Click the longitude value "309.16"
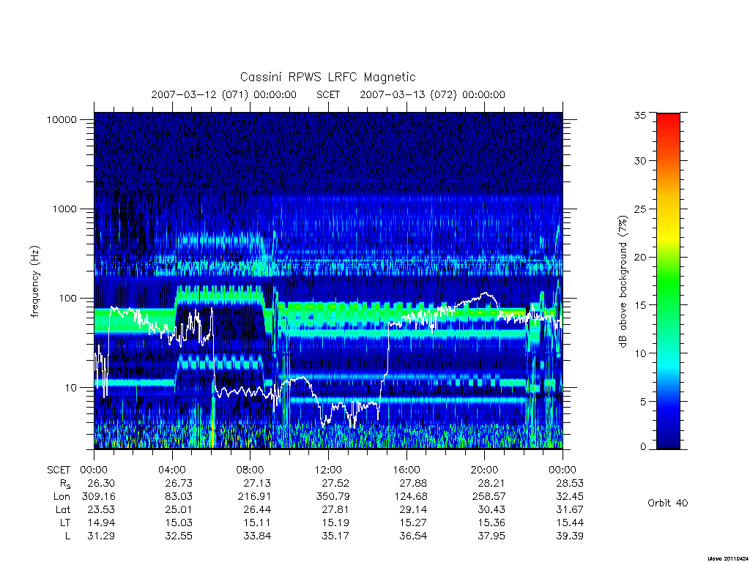The width and height of the screenshot is (750, 562). (x=99, y=497)
